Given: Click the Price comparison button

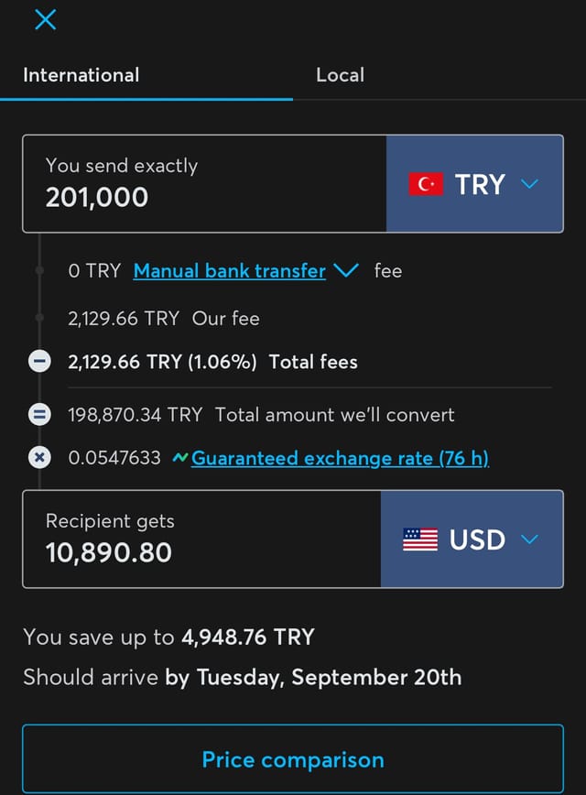Looking at the screenshot, I should (x=293, y=759).
